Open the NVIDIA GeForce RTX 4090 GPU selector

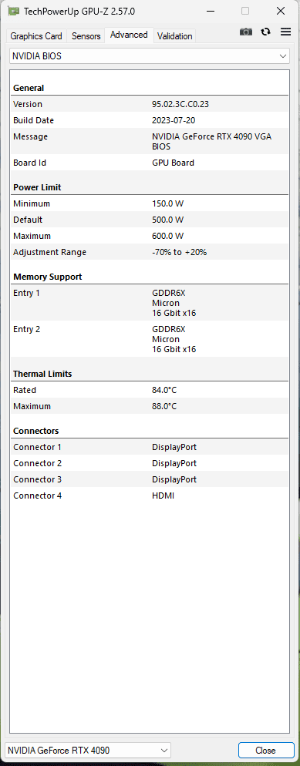pos(88,750)
